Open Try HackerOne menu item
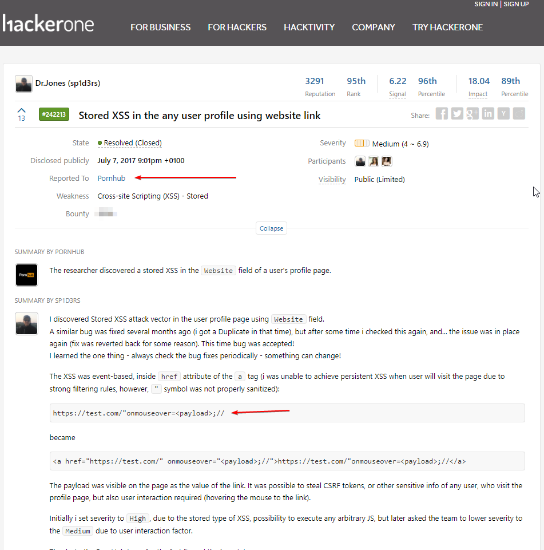The width and height of the screenshot is (544, 550). pos(447,27)
